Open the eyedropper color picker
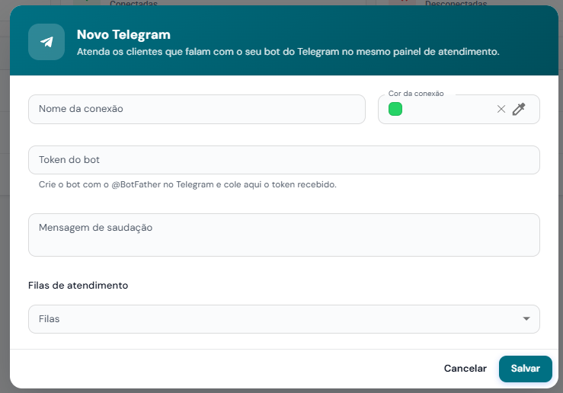This screenshot has width=563, height=393. [x=519, y=109]
